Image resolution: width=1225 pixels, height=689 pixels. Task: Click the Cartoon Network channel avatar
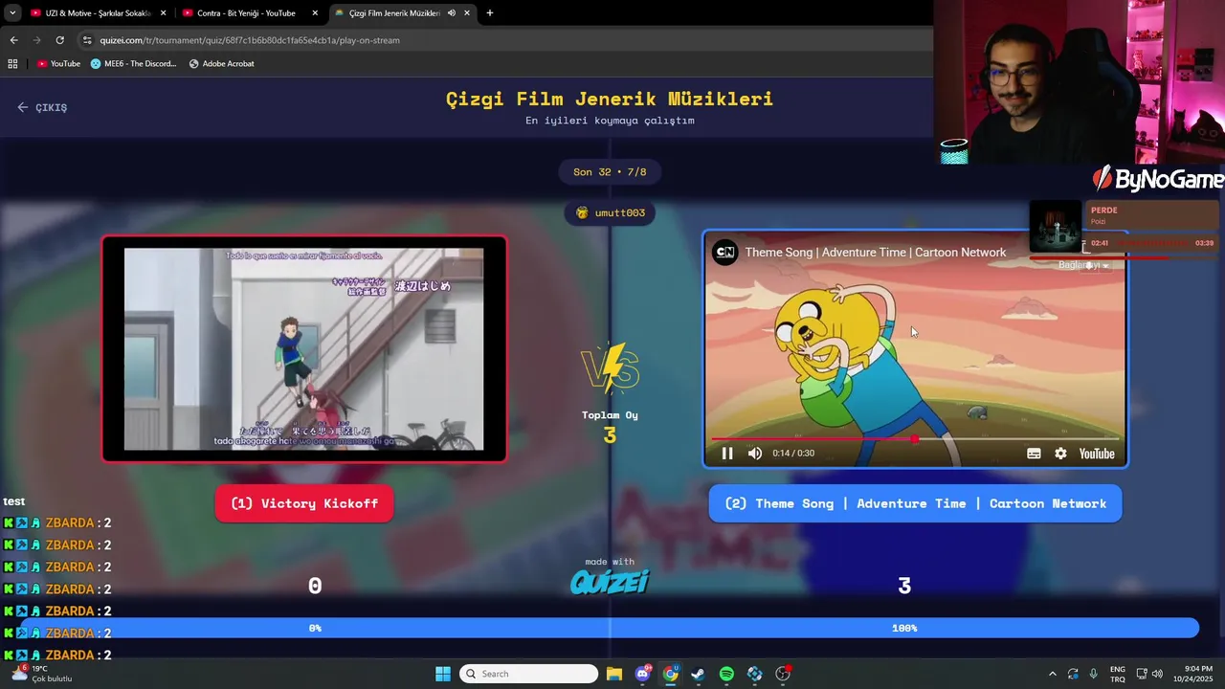point(725,253)
